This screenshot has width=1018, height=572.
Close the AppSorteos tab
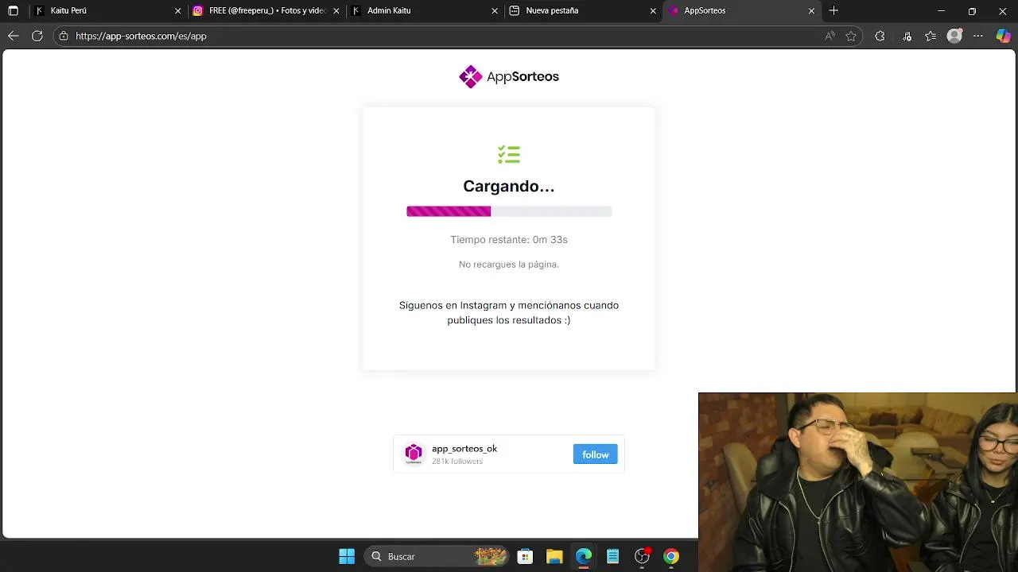click(x=811, y=11)
